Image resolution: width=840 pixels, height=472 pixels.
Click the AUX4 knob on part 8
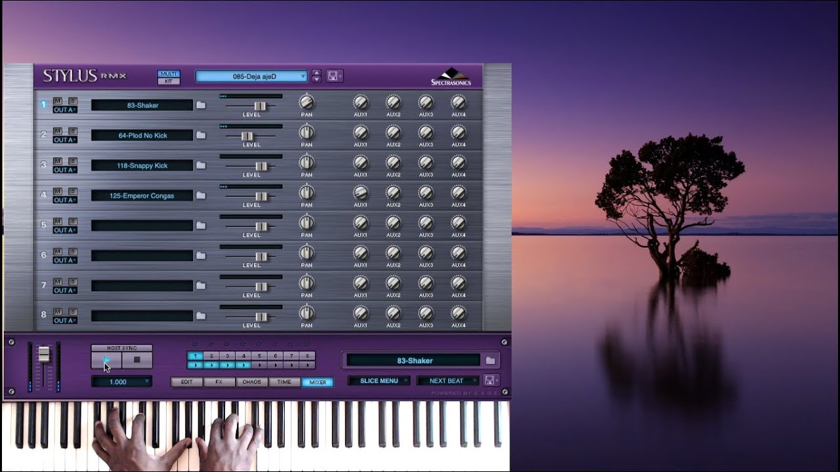coord(459,313)
